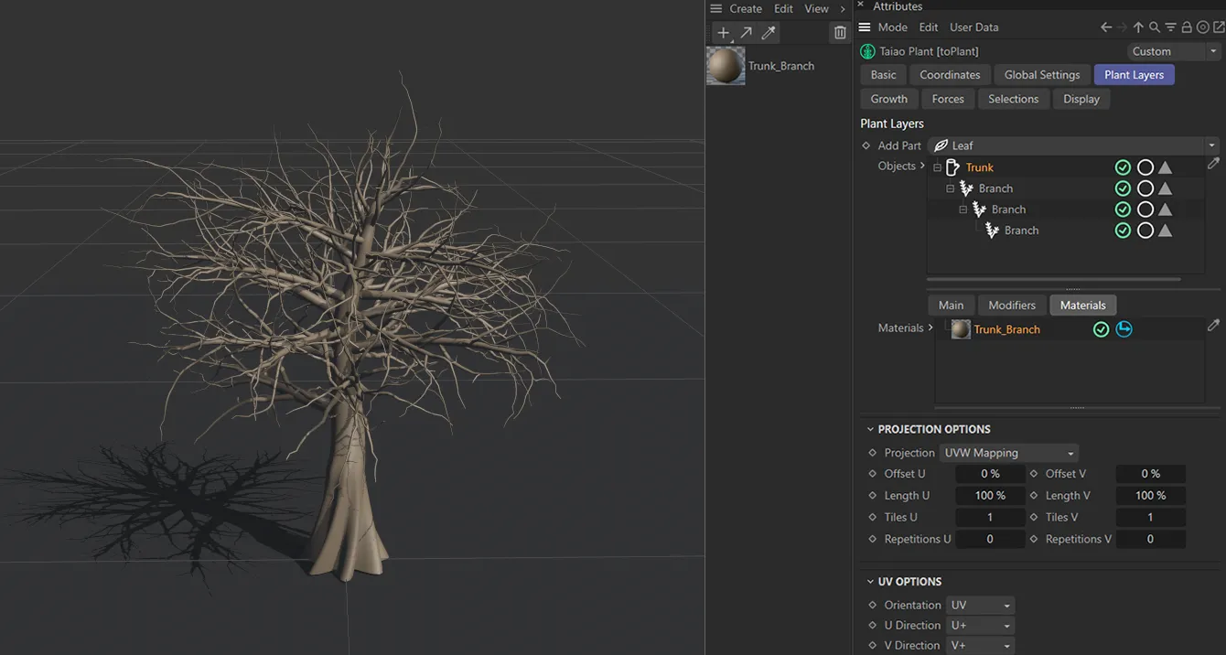The width and height of the screenshot is (1226, 655).
Task: Switch to the Growth tab
Action: (887, 98)
